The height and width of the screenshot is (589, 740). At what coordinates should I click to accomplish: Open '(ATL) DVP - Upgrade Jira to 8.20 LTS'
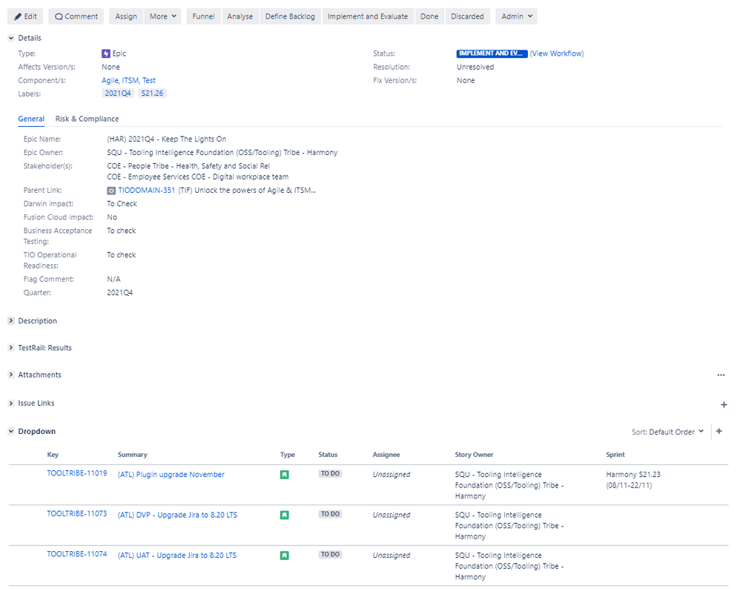(177, 516)
